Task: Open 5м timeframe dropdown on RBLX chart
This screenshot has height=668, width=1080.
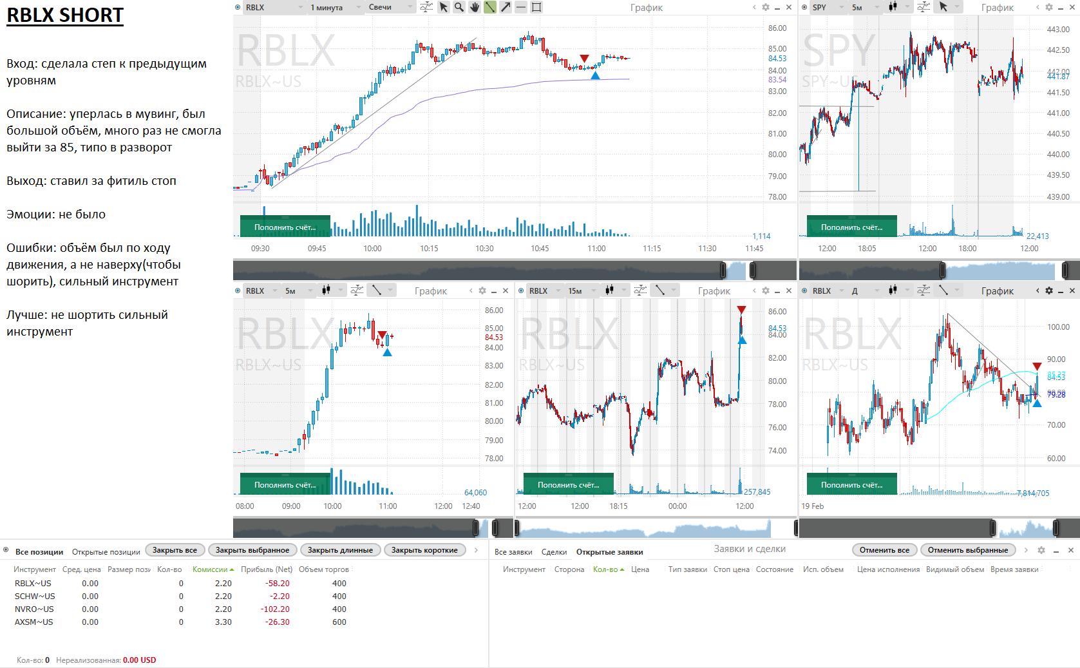Action: (x=298, y=291)
